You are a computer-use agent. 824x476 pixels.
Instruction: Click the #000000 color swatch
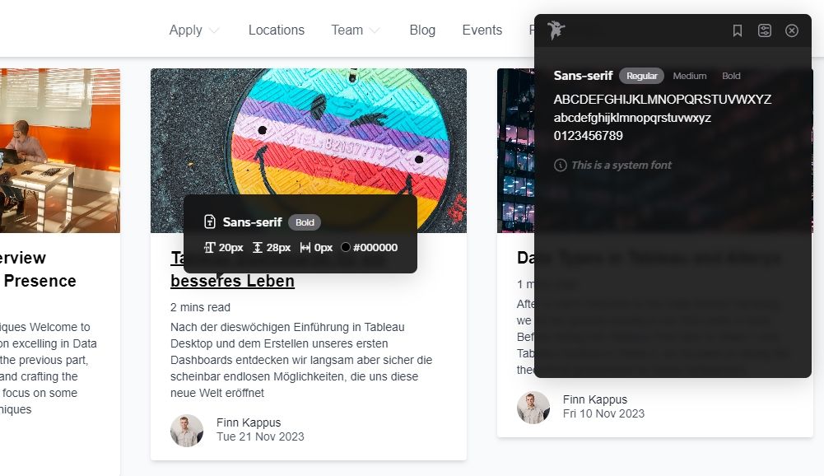(345, 247)
